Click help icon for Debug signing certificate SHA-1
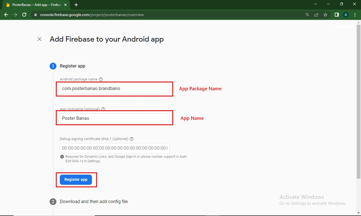 pos(131,139)
